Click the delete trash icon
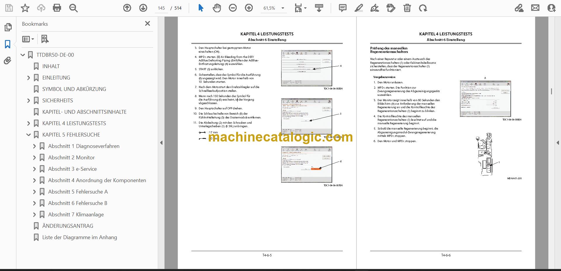The width and height of the screenshot is (561, 271). click(x=407, y=8)
